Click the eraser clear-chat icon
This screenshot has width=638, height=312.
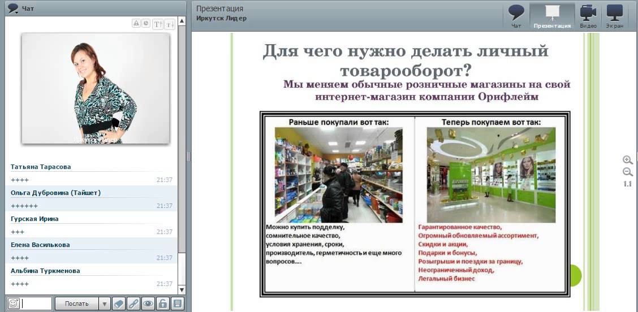click(118, 304)
